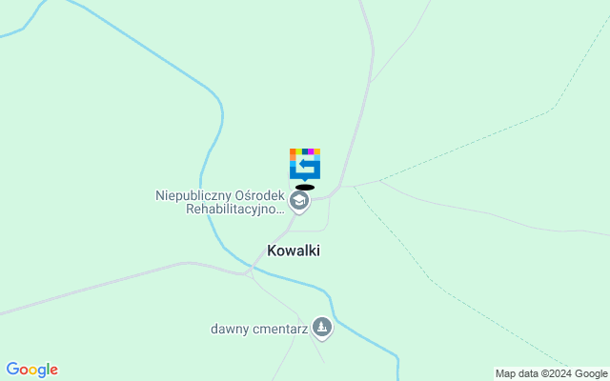Select the Kowalki village label
This screenshot has width=610, height=381.
(x=294, y=251)
